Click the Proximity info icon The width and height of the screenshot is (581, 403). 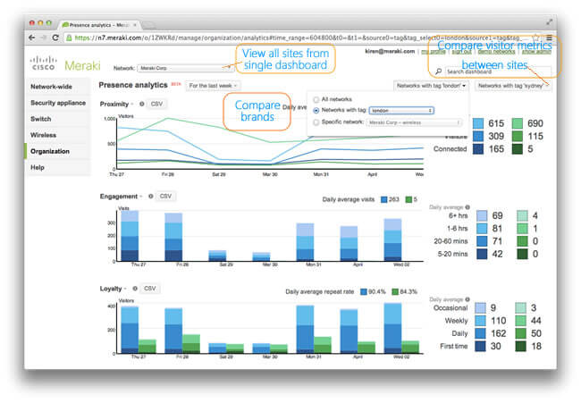[141, 104]
